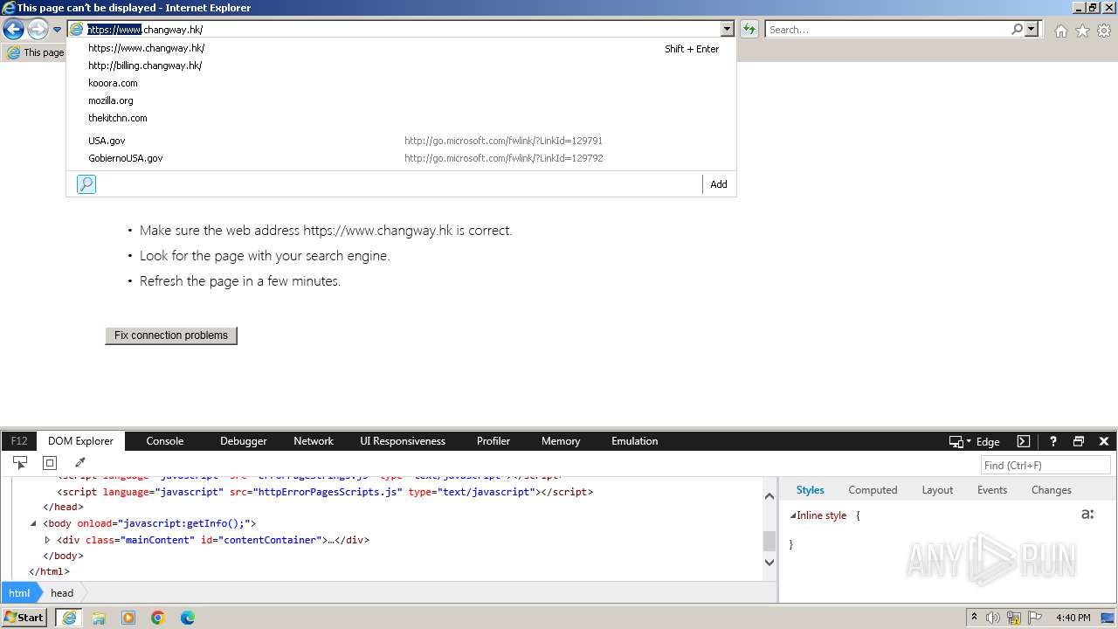Screen dimensions: 1118x629
Task: Unpin the developer tools panel
Action: 1079,441
